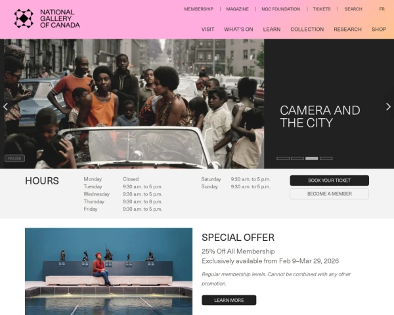Open the Research menu
This screenshot has height=315, width=394.
click(347, 30)
